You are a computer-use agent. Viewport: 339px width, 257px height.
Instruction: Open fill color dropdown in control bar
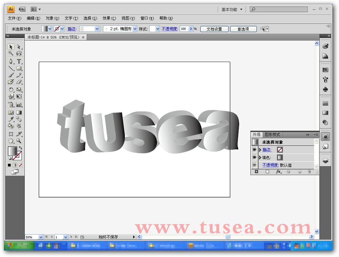click(x=50, y=29)
